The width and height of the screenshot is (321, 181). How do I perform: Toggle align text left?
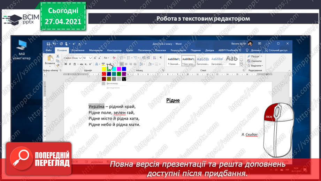122,64
